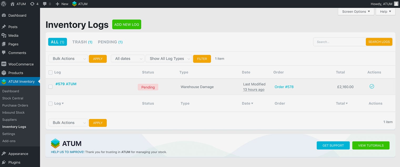This screenshot has width=400, height=167.
Task: Open ATUM Settings submenu item
Action: [9, 134]
